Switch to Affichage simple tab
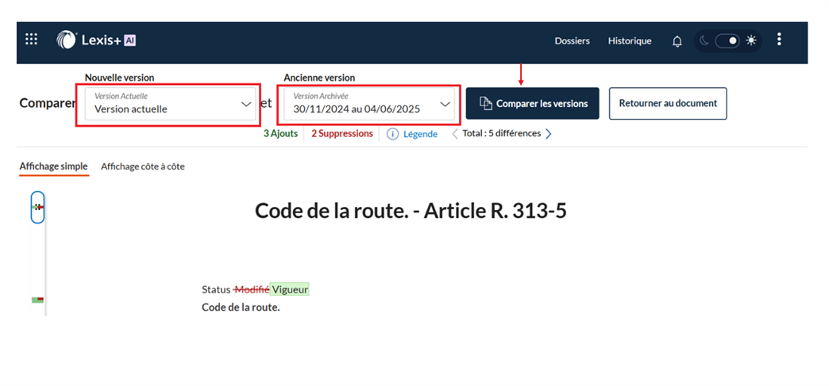This screenshot has height=386, width=829. tap(53, 166)
